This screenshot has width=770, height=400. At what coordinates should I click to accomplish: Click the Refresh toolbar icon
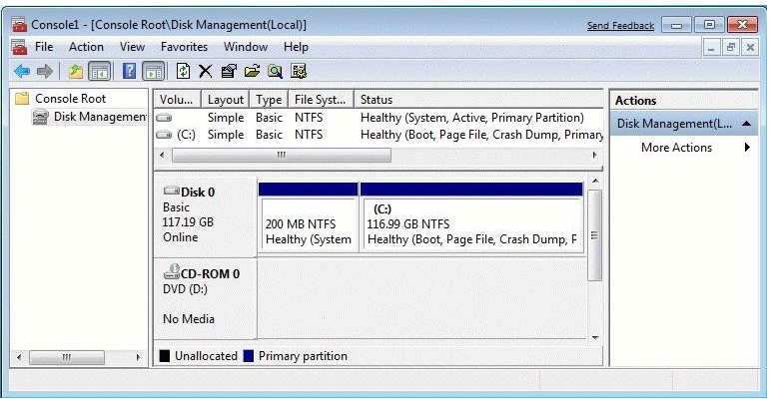pyautogui.click(x=183, y=72)
